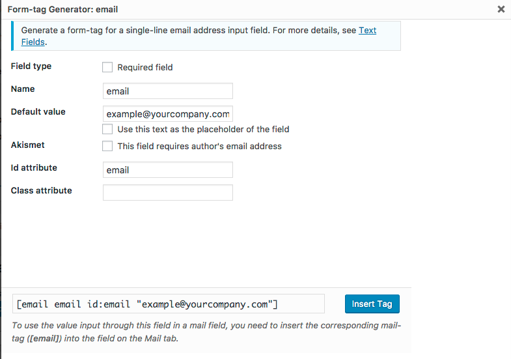The image size is (511, 359).
Task: Select the generated email form-tag code box
Action: [169, 304]
